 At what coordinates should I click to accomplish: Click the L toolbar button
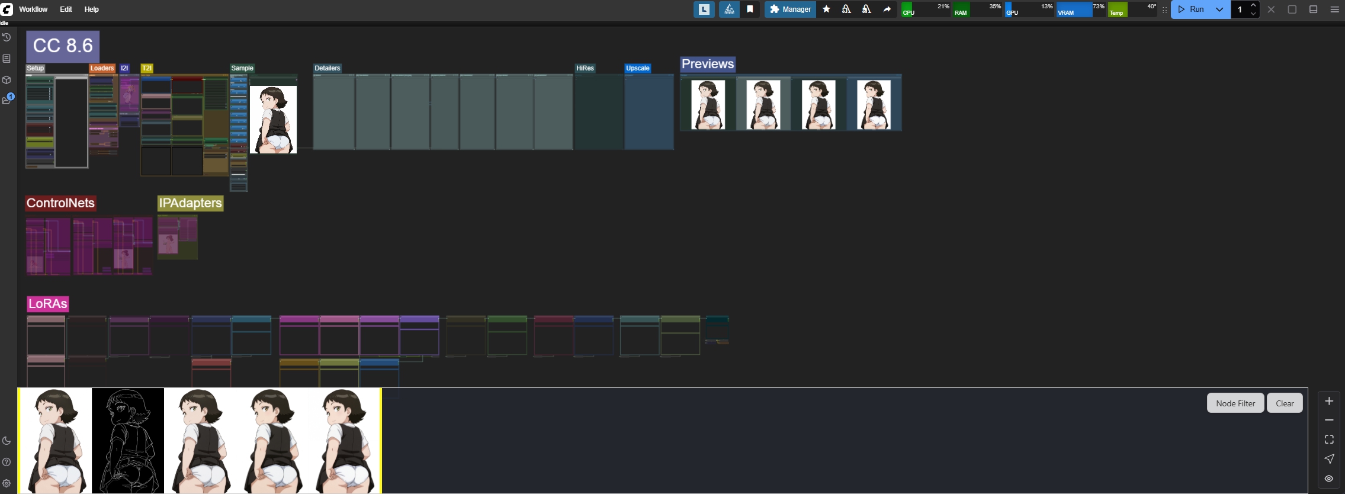tap(704, 9)
